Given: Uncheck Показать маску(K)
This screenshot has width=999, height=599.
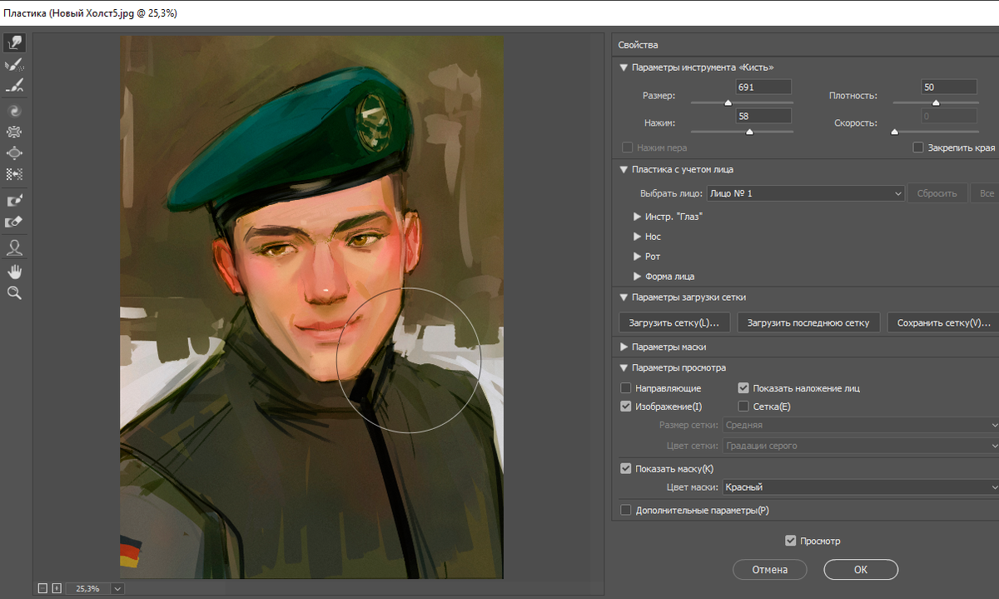Looking at the screenshot, I should pyautogui.click(x=626, y=468).
